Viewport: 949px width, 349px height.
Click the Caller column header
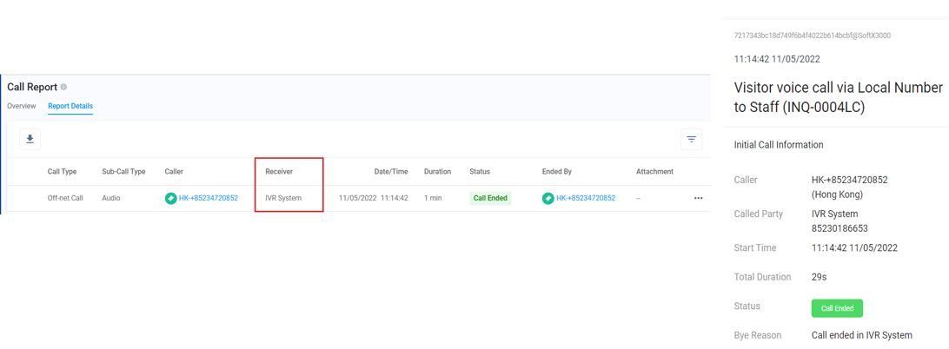tap(174, 172)
